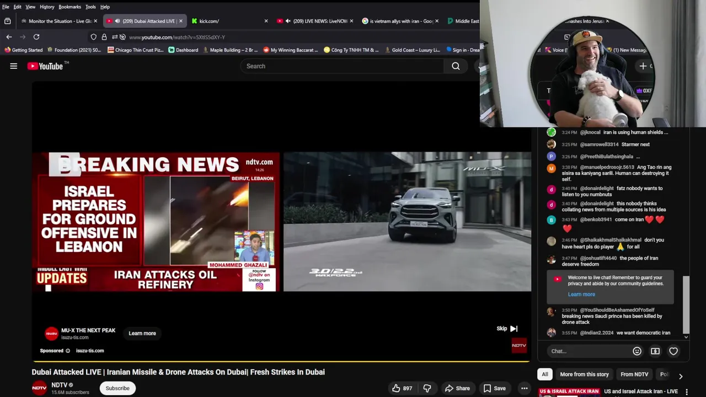
Task: Open the File menu
Action: 6,7
